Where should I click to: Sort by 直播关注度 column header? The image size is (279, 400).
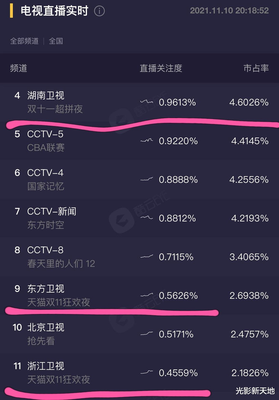tap(161, 68)
